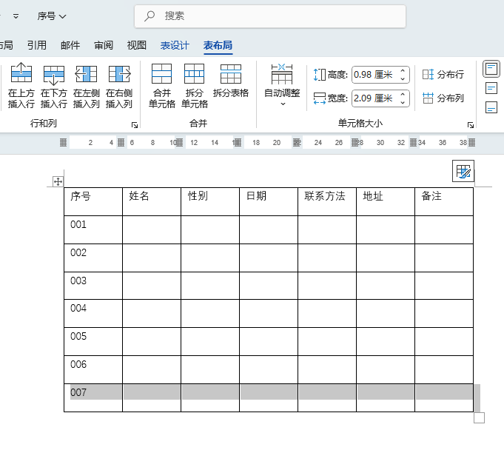Click the cell containing 001
The height and width of the screenshot is (450, 504).
93,230
